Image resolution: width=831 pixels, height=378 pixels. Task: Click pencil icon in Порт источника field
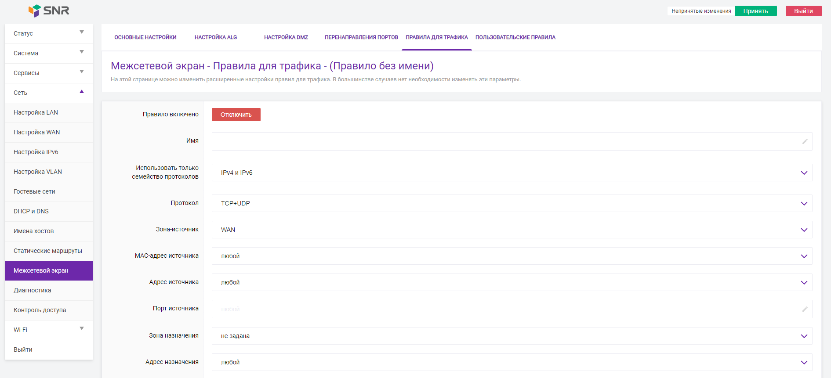point(805,309)
